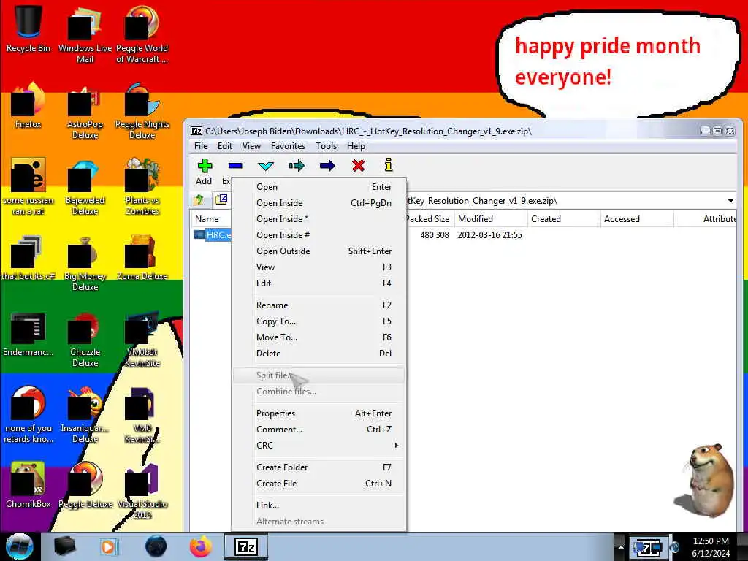Show hidden tray icons arrow

coord(620,546)
